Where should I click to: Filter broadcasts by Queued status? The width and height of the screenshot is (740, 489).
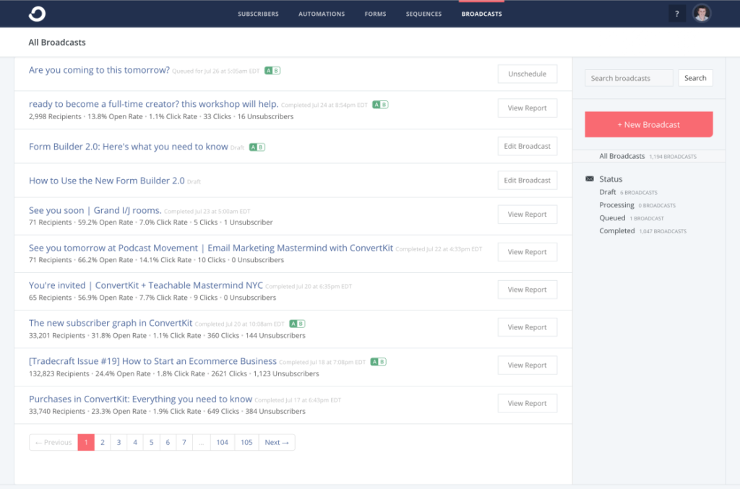click(x=612, y=217)
